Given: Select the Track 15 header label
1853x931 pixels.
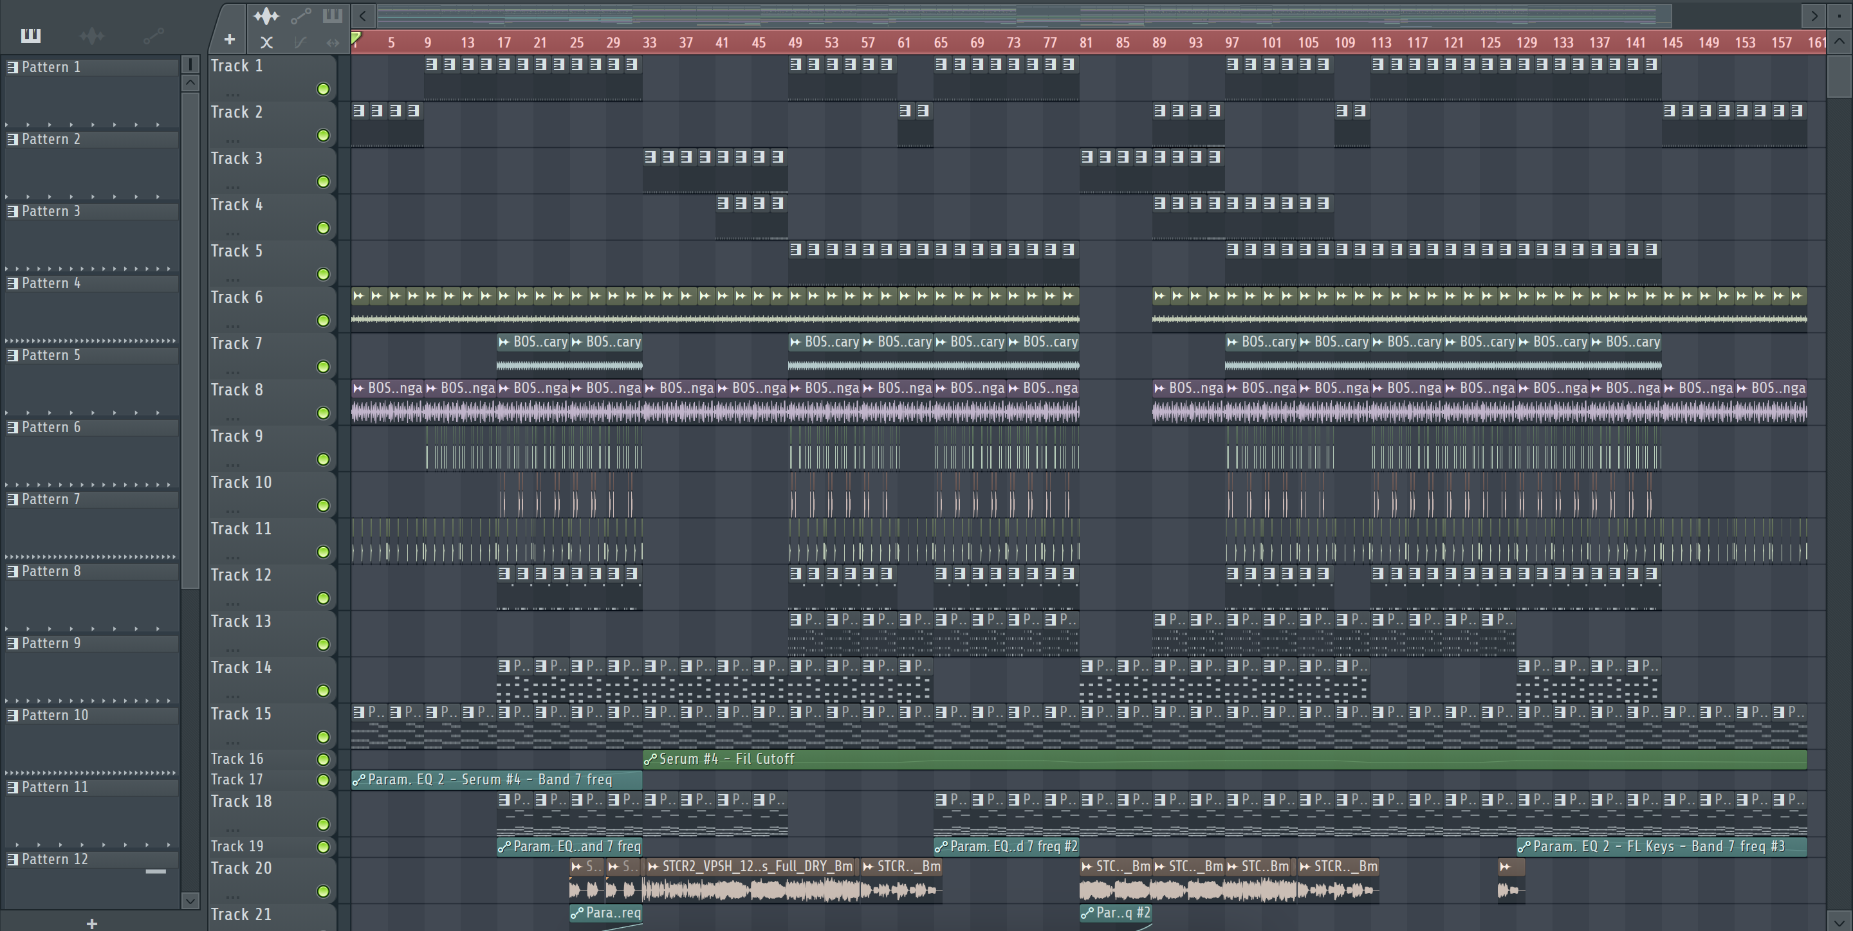Looking at the screenshot, I should (x=241, y=714).
